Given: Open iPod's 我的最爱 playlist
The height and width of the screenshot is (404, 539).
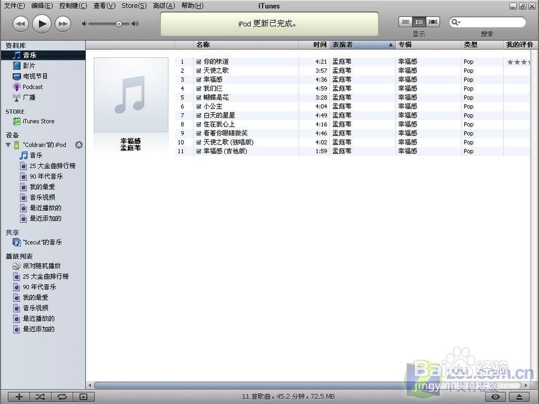Looking at the screenshot, I should click(43, 187).
